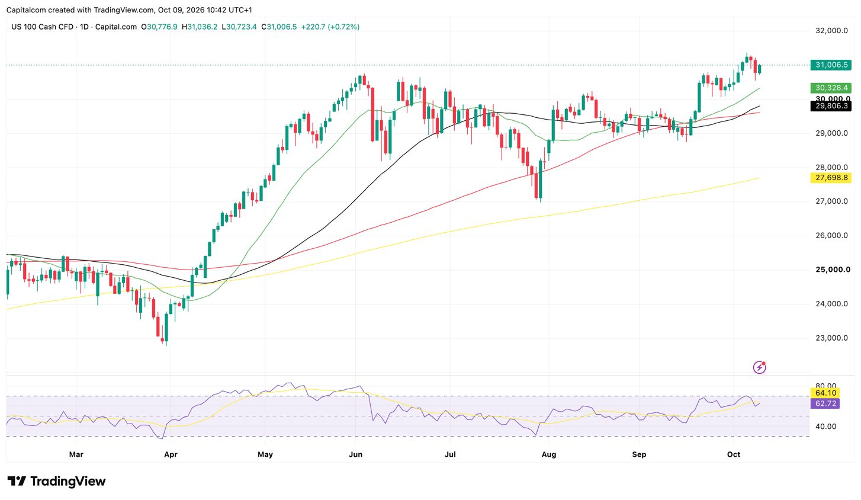Click the 40.00 RSI axis label
The image size is (861, 500).
[825, 427]
